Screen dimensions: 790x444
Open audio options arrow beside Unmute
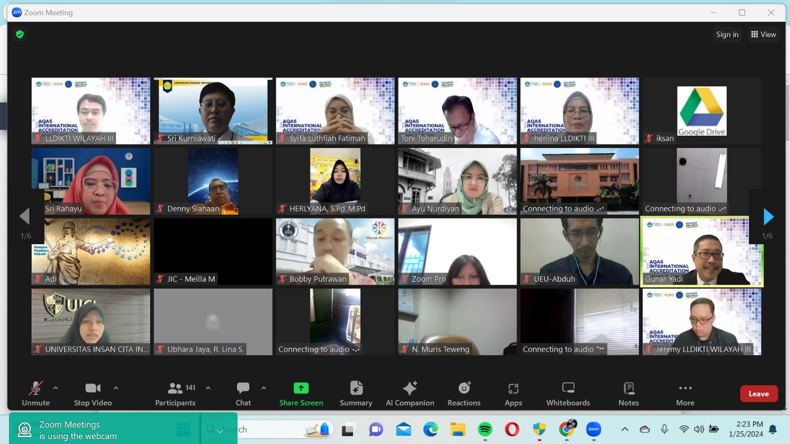click(x=55, y=388)
